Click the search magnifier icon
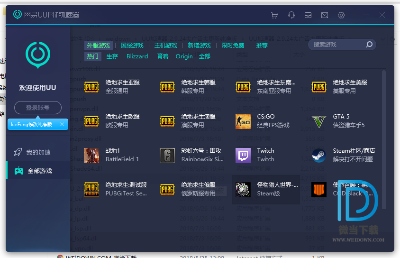Image resolution: width=400 pixels, height=258 pixels. (369, 45)
